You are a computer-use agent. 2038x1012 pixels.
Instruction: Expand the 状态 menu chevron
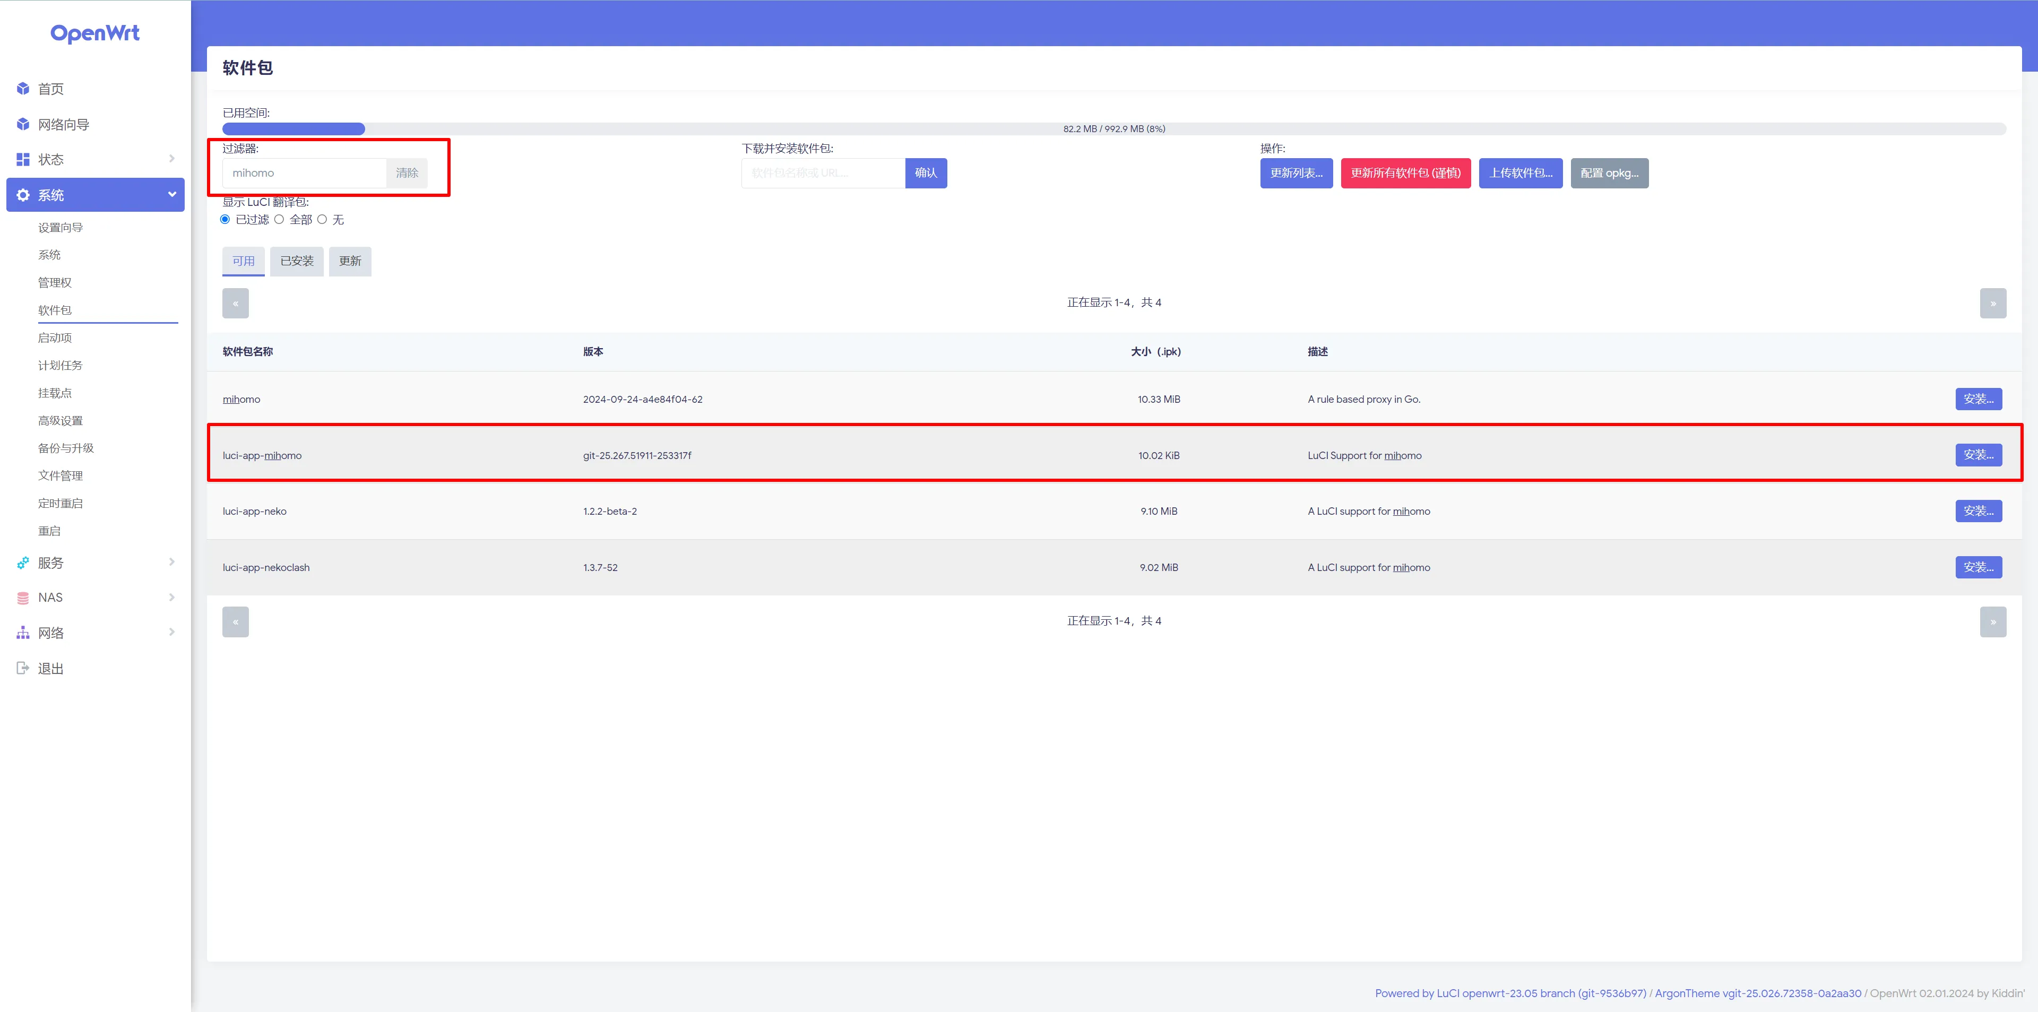pyautogui.click(x=171, y=158)
